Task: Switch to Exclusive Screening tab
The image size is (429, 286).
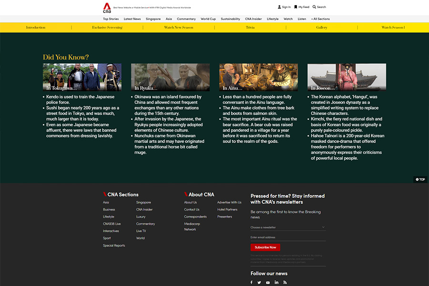Action: [107, 27]
